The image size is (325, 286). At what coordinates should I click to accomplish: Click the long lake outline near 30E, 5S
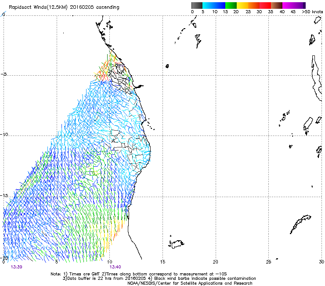tap(317, 78)
